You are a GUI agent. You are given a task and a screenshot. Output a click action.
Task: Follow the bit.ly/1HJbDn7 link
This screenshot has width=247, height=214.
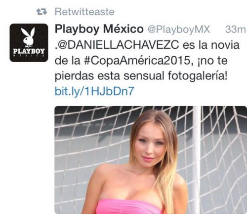pos(94,91)
